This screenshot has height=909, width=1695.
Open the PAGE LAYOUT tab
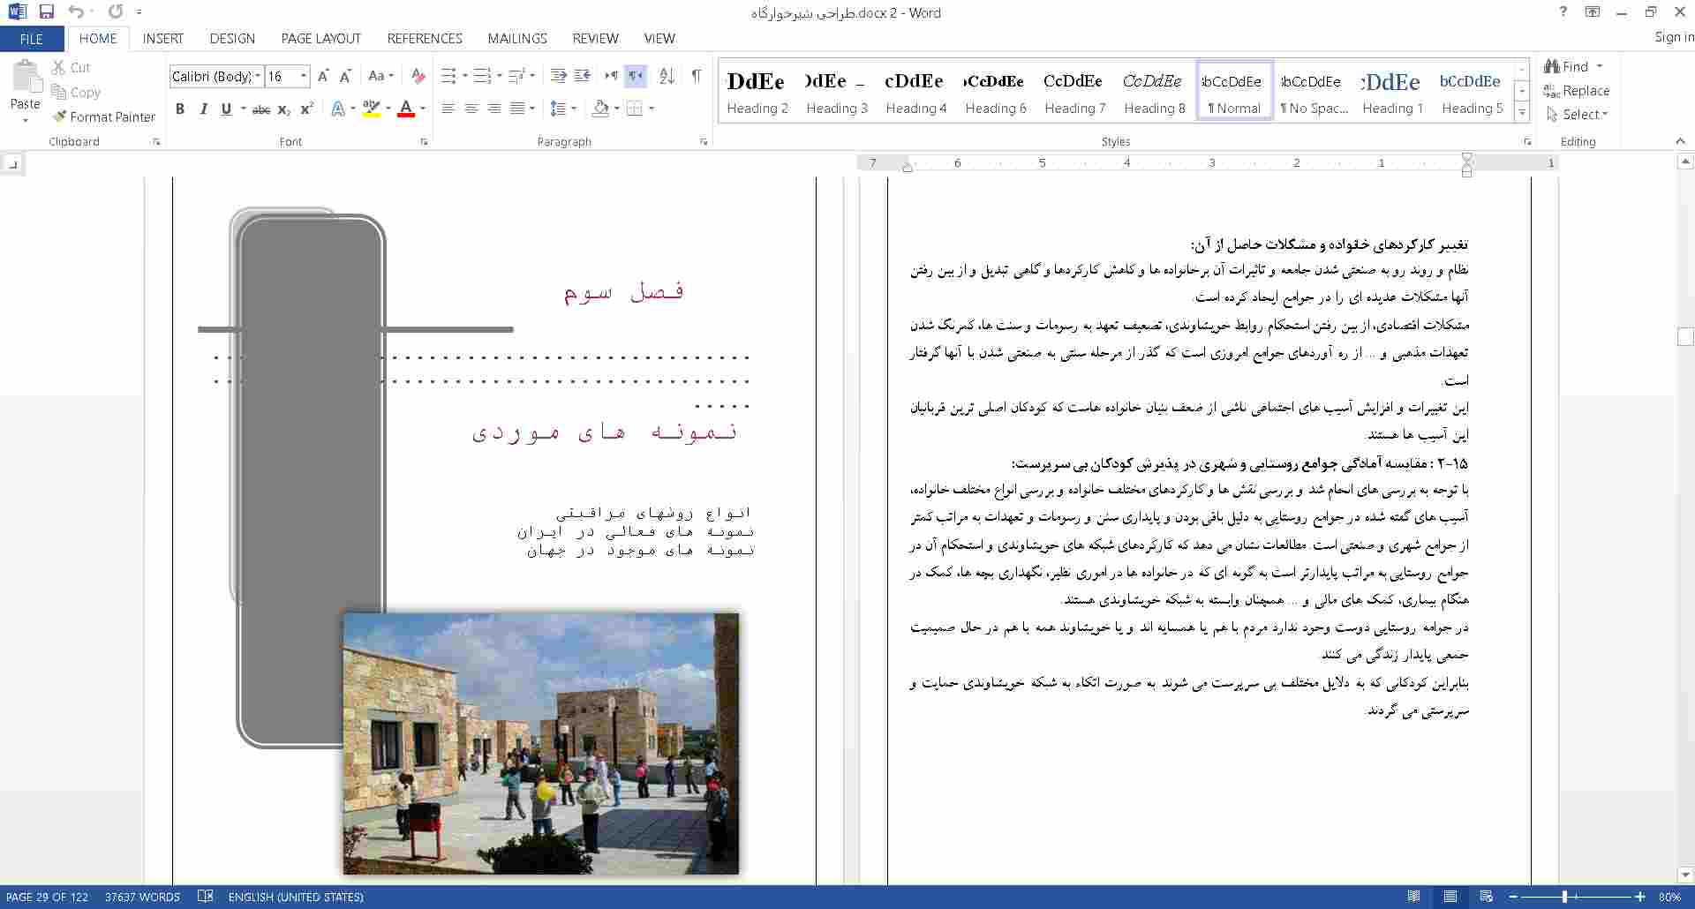click(320, 39)
